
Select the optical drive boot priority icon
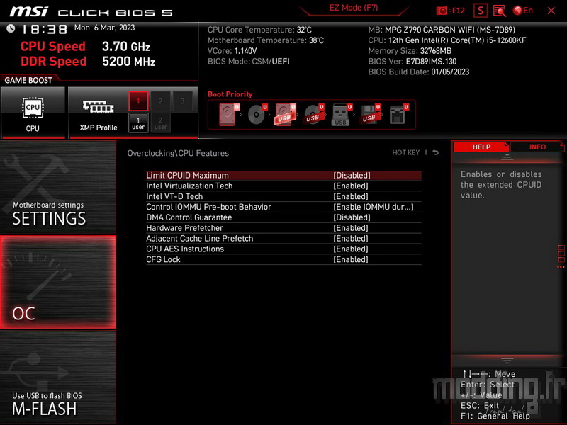[257, 114]
